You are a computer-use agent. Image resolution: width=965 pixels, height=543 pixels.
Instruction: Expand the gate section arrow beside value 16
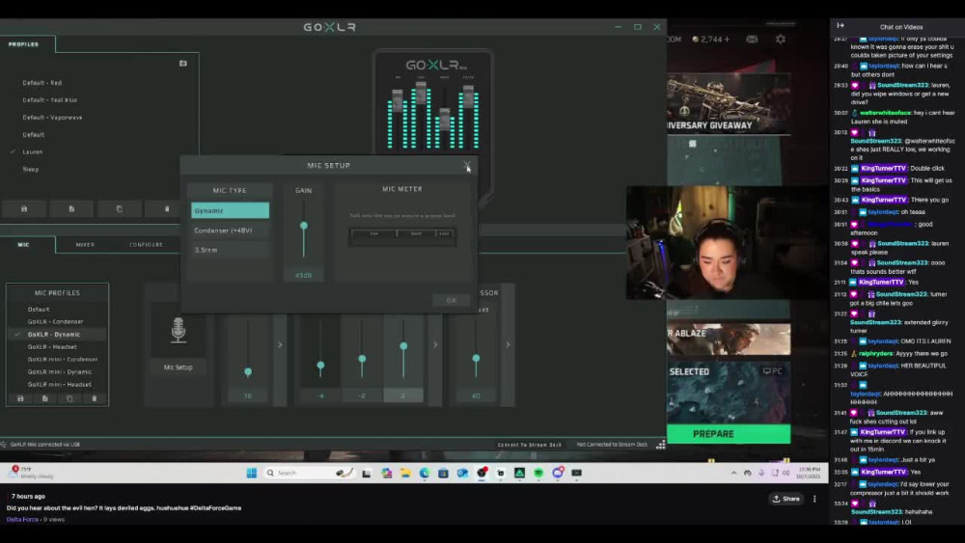point(280,345)
